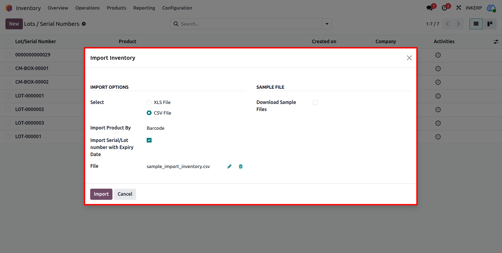Click the activity clock for row 0000000000029

(438, 55)
